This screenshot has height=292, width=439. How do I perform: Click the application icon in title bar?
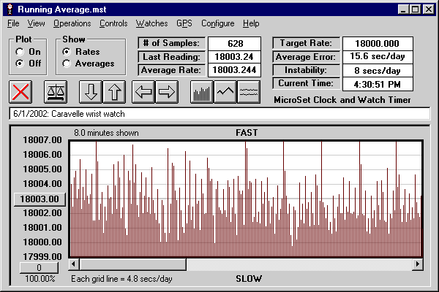pos(10,9)
